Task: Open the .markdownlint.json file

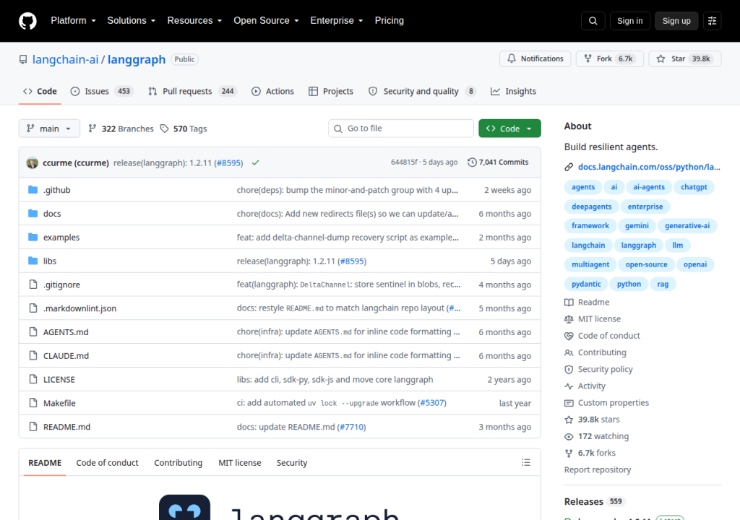Action: (79, 308)
